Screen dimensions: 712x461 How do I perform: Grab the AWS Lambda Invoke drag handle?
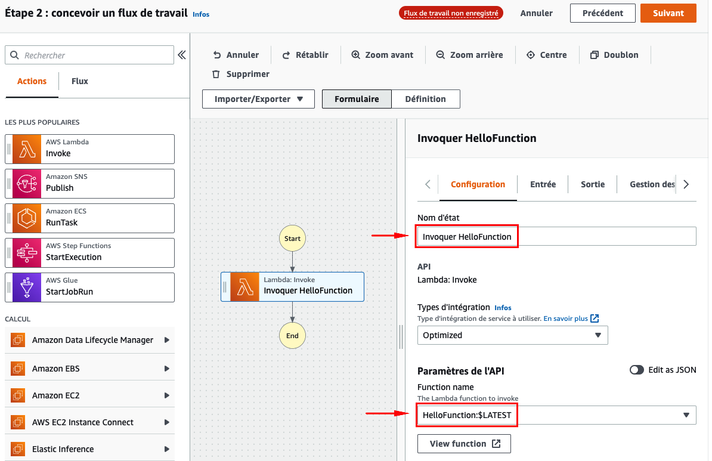(x=8, y=149)
